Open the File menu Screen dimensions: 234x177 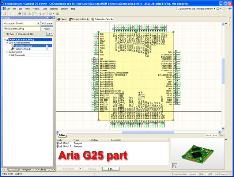(x=14, y=9)
